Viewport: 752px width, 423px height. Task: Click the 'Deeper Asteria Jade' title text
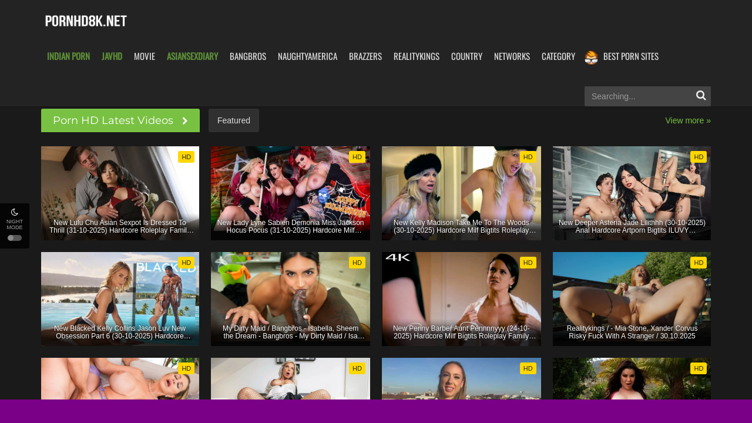point(632,227)
